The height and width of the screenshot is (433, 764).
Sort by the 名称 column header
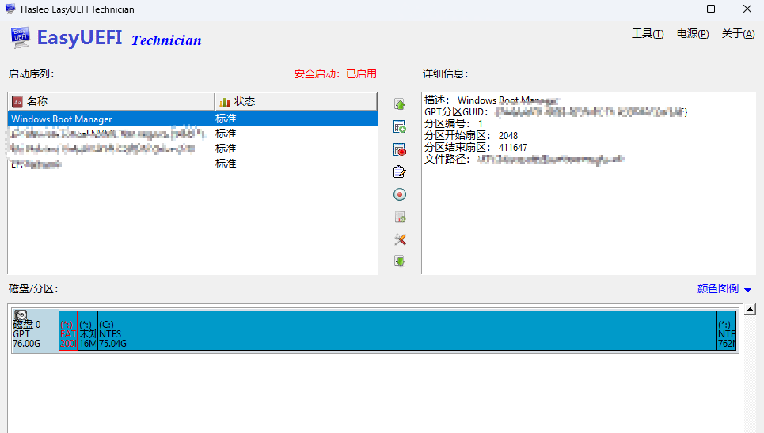point(111,101)
